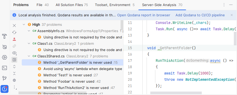The height and width of the screenshot is (95, 237).
Task: Click the blue info icon in banner
Action: [x=14, y=15]
